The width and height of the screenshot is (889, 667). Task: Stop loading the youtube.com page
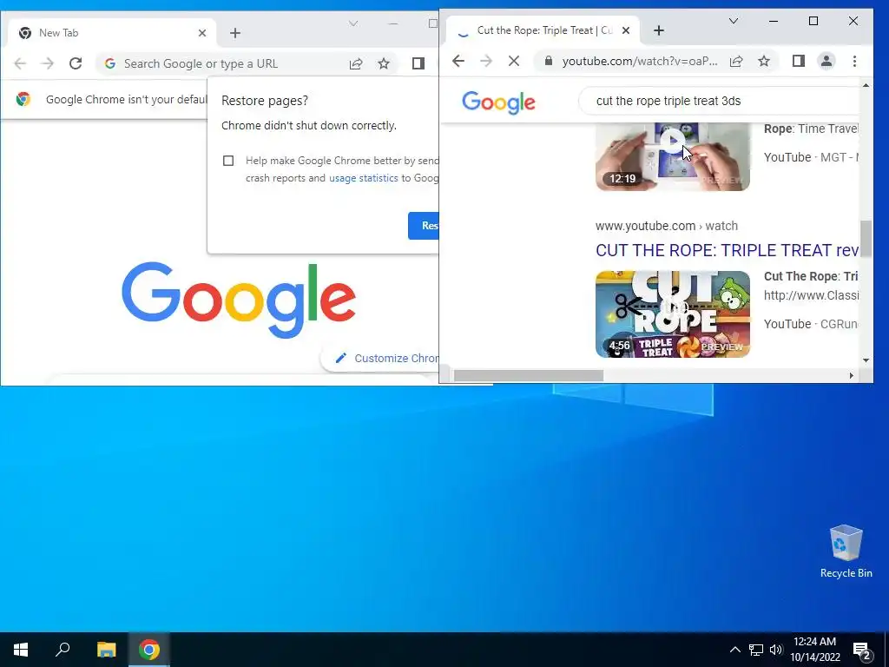[x=514, y=61]
